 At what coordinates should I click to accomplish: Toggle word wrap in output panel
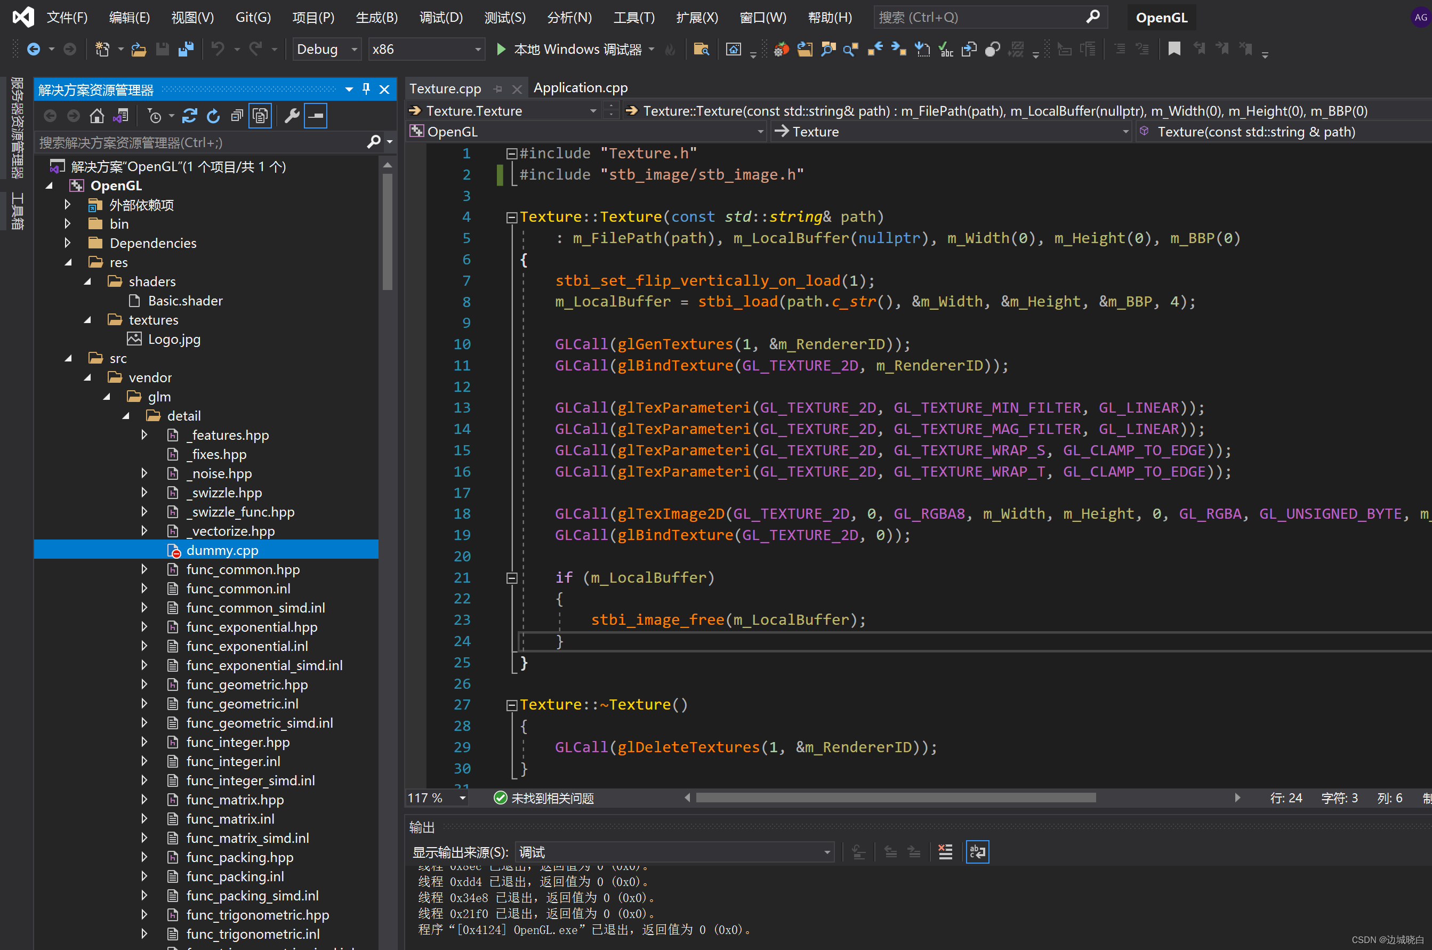click(977, 852)
